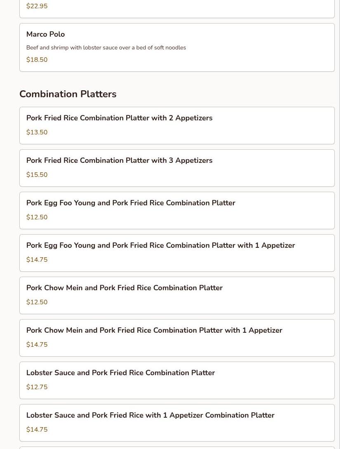Viewport: 348px width, 449px height.
Task: Click the Combination Platters section heading
Action: (68, 94)
